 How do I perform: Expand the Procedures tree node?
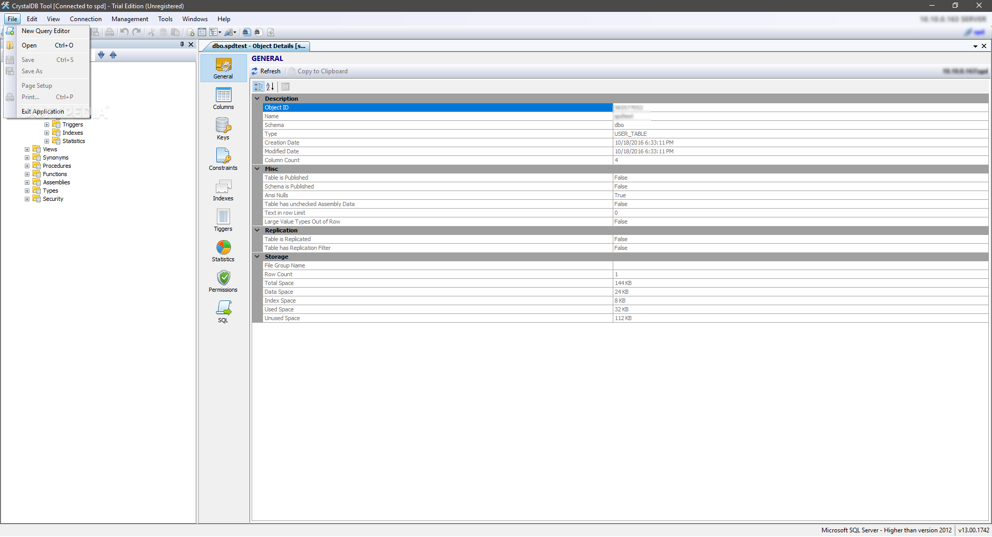click(x=27, y=166)
